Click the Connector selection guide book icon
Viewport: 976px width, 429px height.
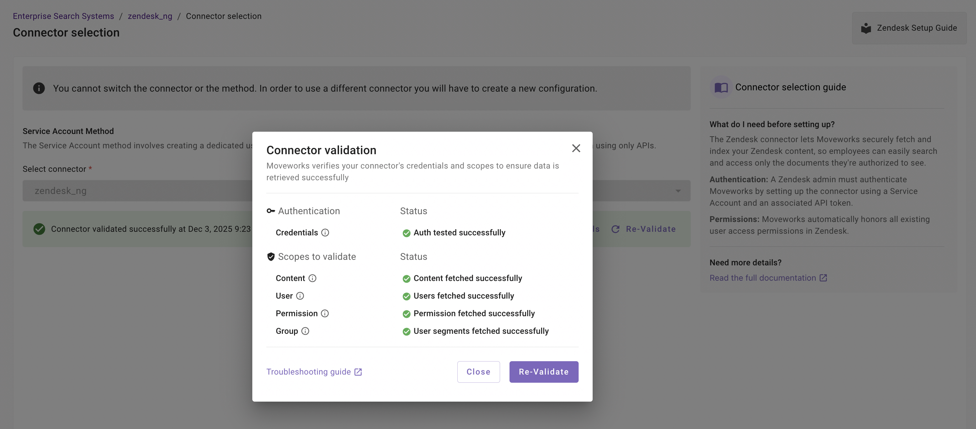pos(721,88)
